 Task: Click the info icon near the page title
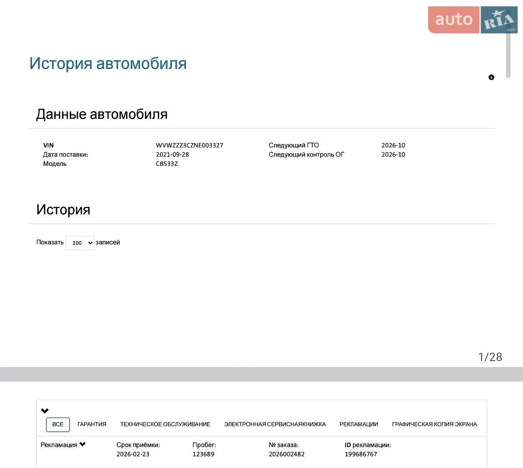pyautogui.click(x=491, y=77)
